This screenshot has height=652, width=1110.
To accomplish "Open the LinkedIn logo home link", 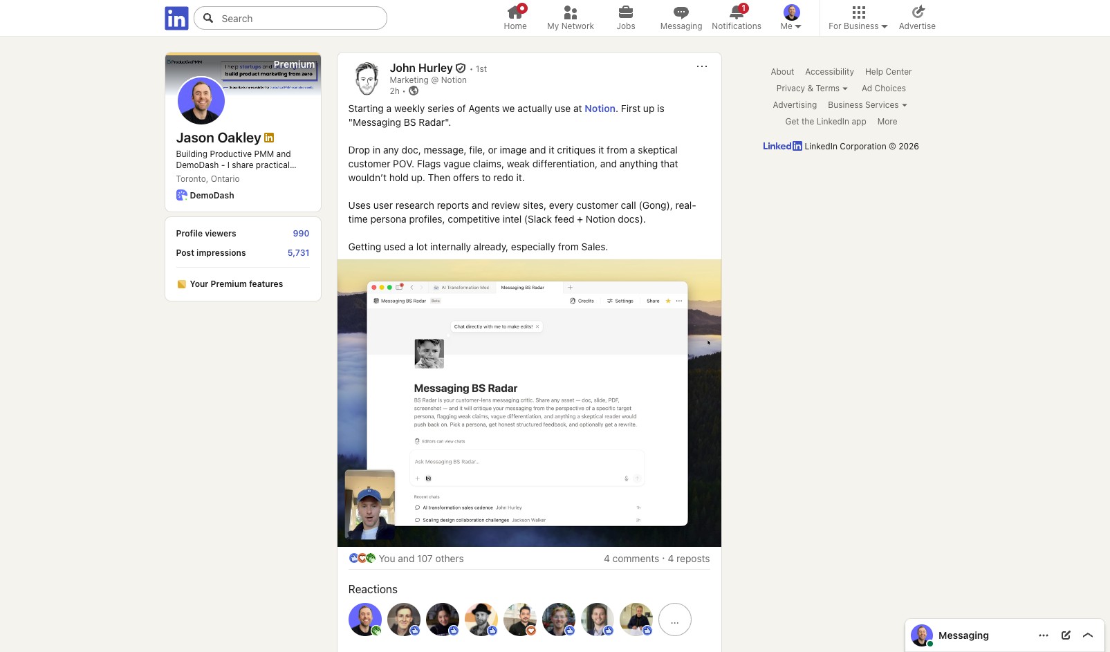I will [x=176, y=18].
